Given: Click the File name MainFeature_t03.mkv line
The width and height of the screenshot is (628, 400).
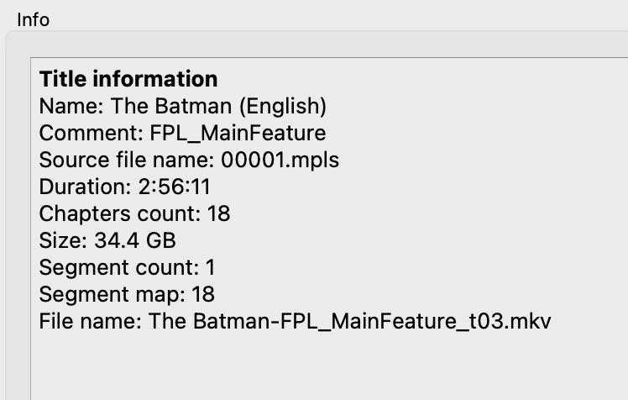Looking at the screenshot, I should (x=296, y=321).
